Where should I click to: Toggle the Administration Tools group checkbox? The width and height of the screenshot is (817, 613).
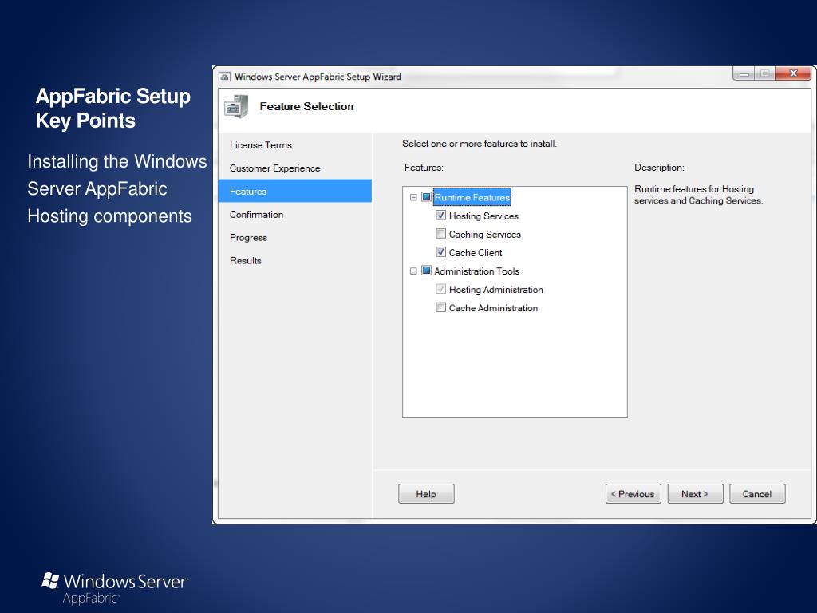pos(426,271)
